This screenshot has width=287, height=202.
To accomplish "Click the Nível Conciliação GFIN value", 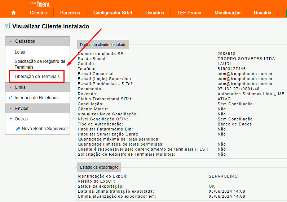I will [x=235, y=119].
